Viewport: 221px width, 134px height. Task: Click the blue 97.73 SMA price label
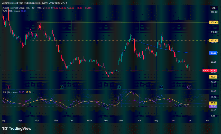click(213, 53)
